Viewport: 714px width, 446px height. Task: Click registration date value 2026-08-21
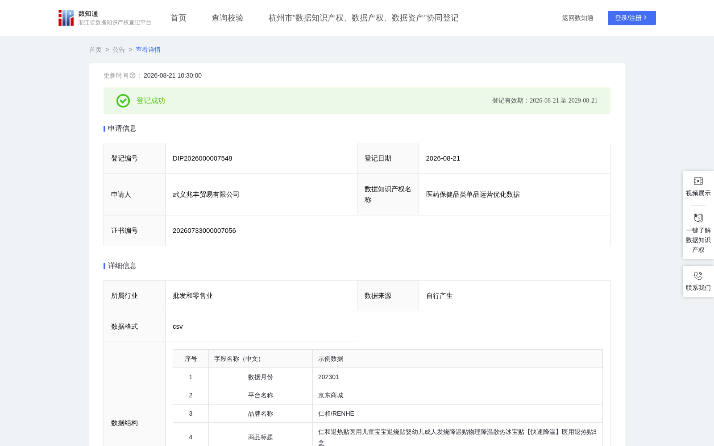point(443,158)
